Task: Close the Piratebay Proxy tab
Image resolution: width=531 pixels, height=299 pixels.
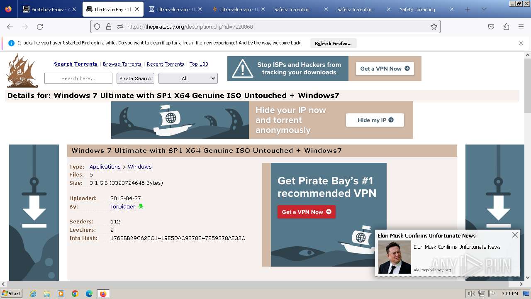Action: coord(74,9)
